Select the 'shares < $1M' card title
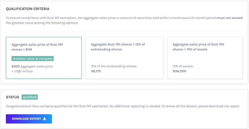 coord(37,47)
